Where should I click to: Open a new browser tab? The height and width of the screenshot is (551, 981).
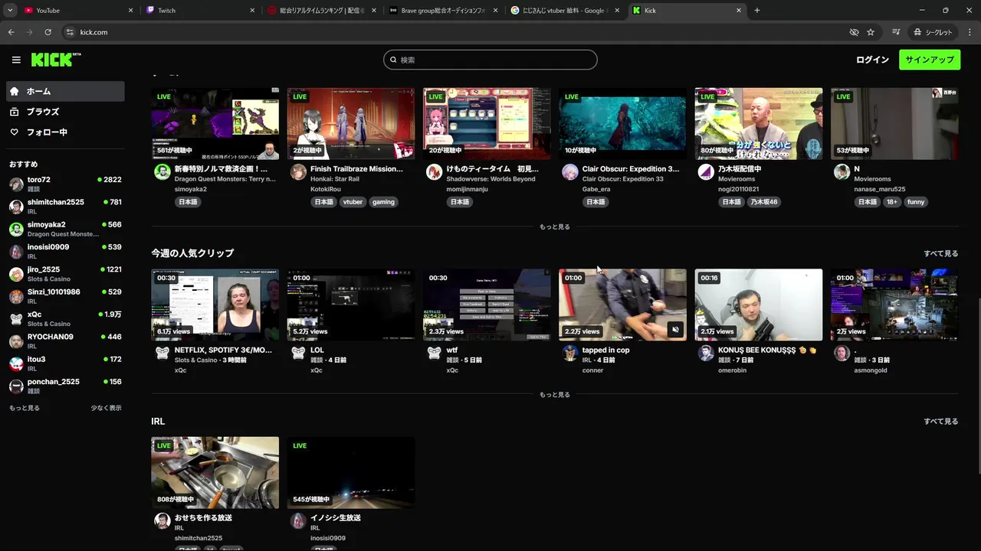(x=757, y=10)
